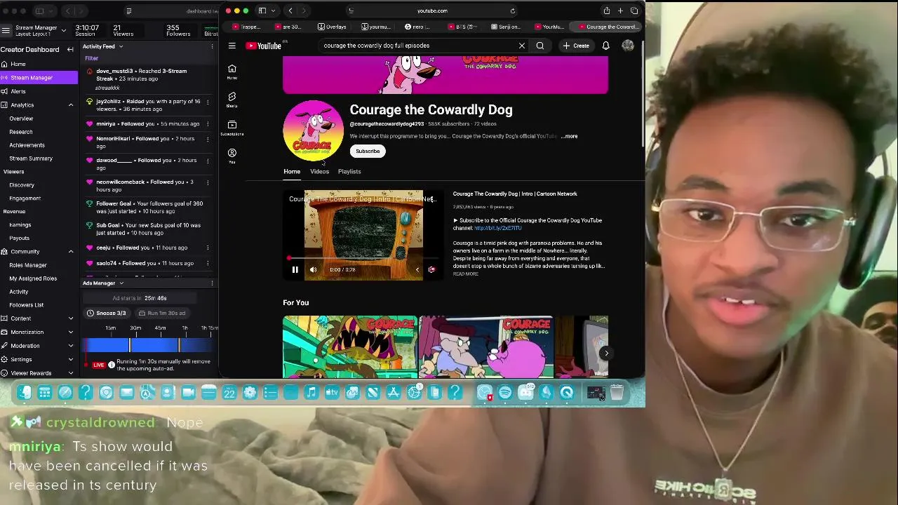The image size is (898, 505).
Task: Open second For You thumbnail with old woman
Action: [x=486, y=347]
